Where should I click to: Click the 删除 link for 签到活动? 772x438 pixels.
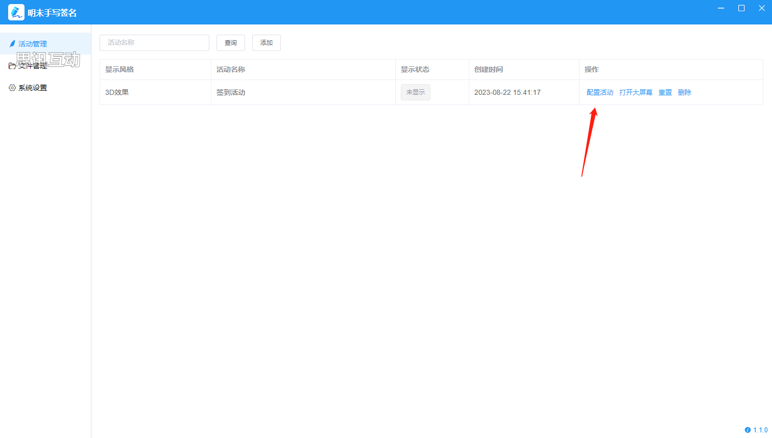pyautogui.click(x=685, y=92)
